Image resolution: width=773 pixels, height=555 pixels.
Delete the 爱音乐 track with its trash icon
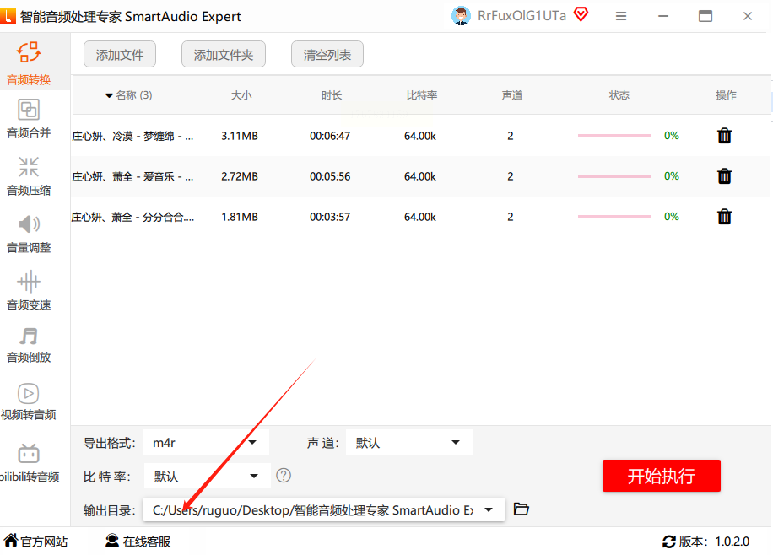tap(724, 176)
